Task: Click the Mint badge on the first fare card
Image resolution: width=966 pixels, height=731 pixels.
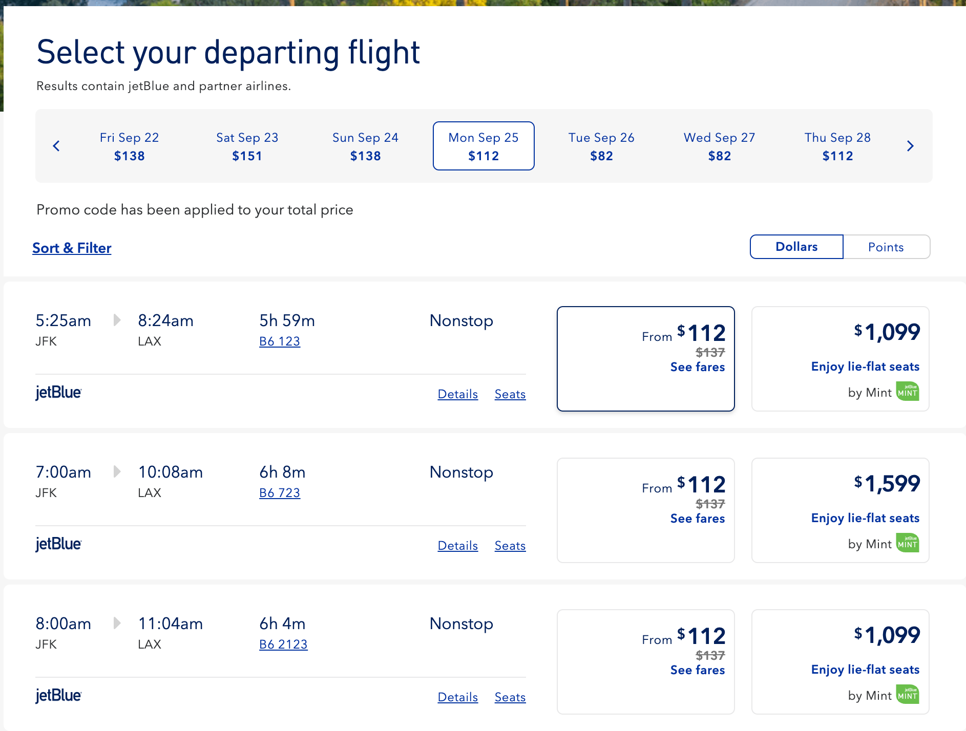Action: (907, 392)
